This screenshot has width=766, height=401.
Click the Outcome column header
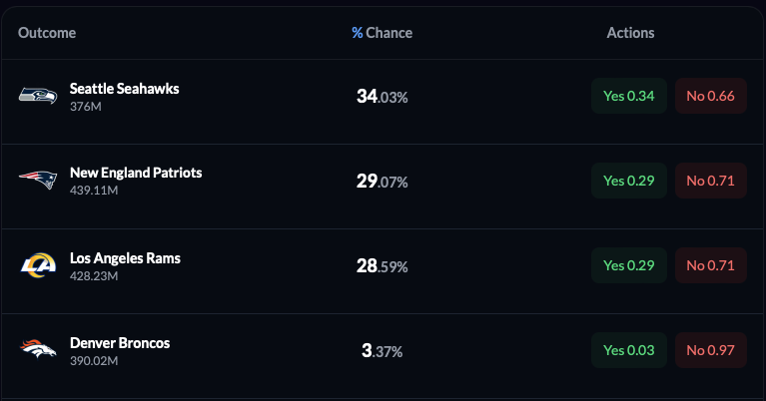(x=47, y=33)
